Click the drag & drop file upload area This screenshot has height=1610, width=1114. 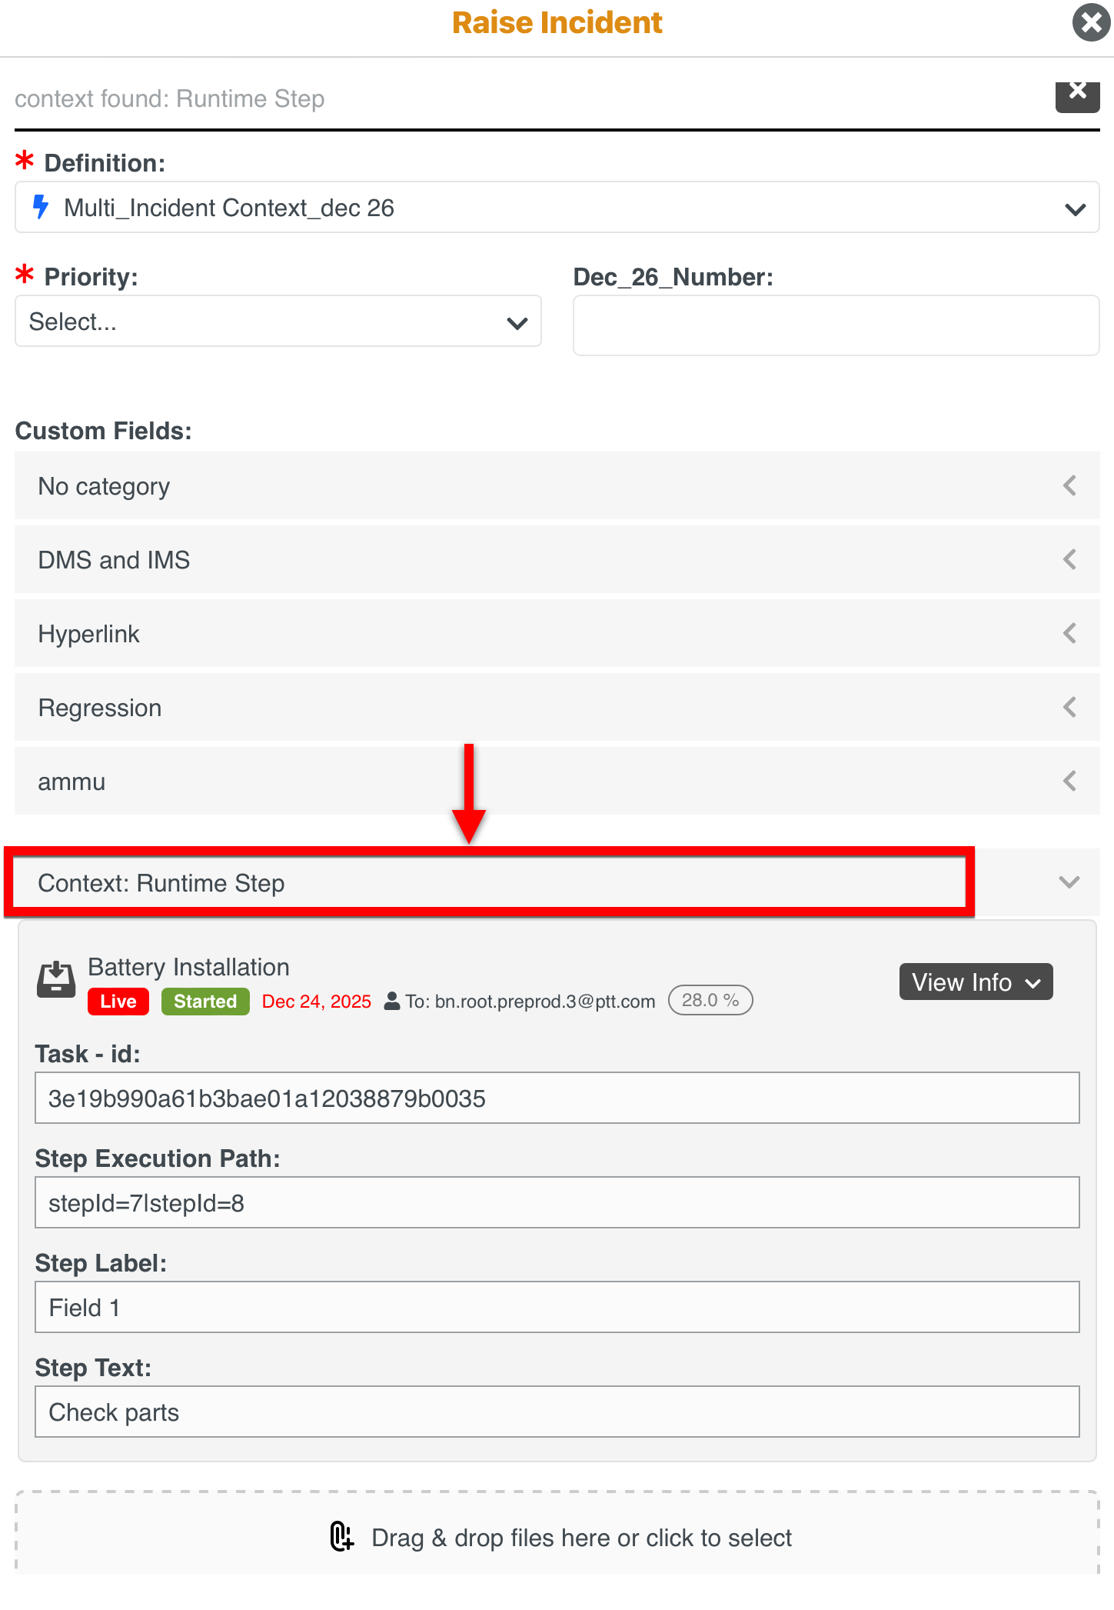(557, 1537)
